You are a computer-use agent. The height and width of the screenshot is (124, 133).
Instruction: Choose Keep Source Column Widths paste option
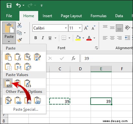point(18,67)
